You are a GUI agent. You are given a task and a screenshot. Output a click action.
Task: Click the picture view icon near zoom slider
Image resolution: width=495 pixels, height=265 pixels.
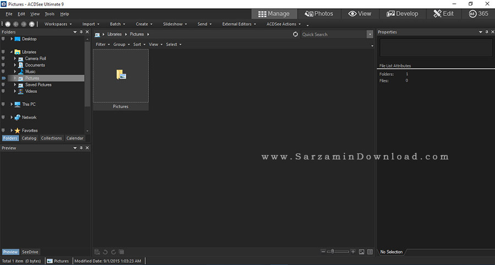coord(362,252)
